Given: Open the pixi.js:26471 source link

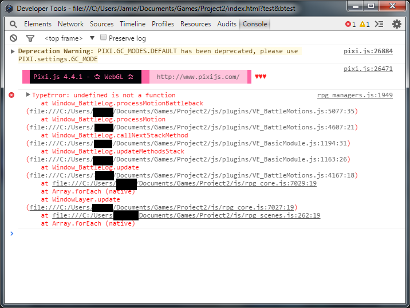Looking at the screenshot, I should 368,69.
